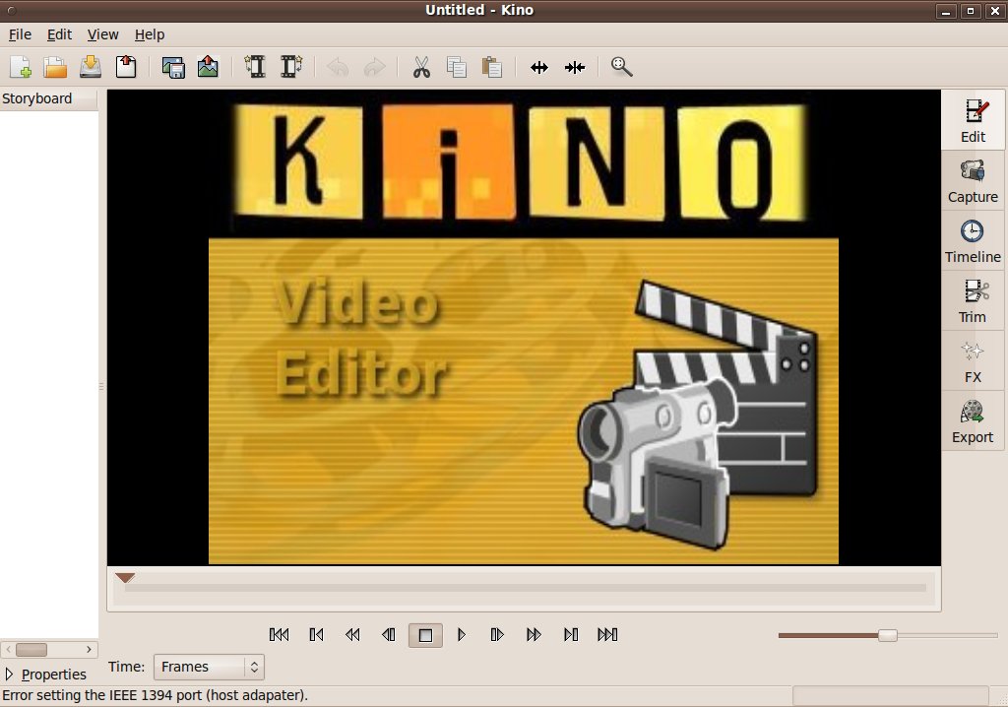The height and width of the screenshot is (707, 1008).
Task: Click the shuttle speed slider handle
Action: 887,635
